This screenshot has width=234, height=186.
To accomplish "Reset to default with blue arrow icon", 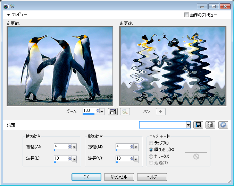I will (223, 125).
